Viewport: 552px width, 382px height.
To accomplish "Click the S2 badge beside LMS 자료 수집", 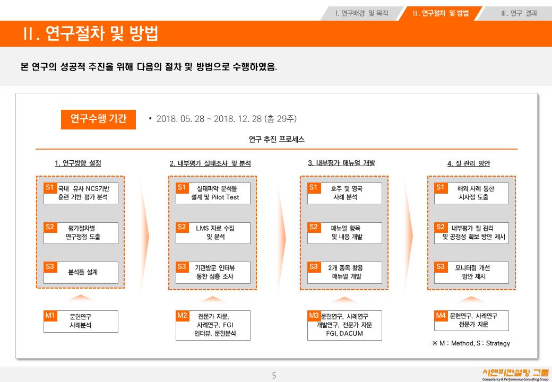I will tap(182, 227).
